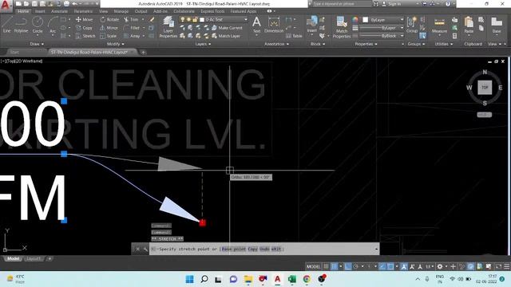Activate the Scale command
This screenshot has height=287, width=511.
pos(109,36)
